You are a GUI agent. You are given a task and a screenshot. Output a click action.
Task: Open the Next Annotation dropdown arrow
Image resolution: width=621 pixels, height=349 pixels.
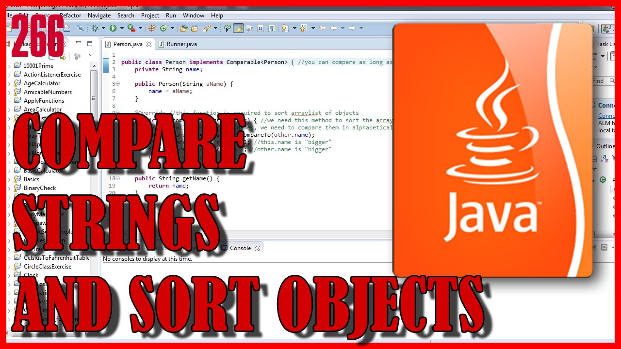[294, 28]
